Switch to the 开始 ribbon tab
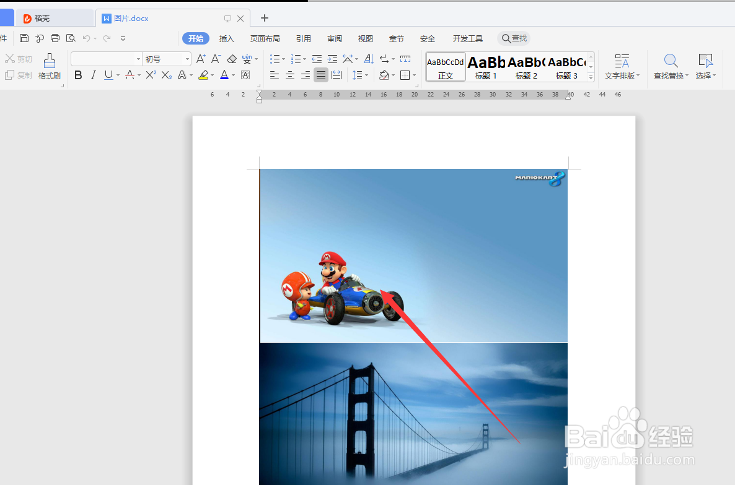 (x=195, y=38)
